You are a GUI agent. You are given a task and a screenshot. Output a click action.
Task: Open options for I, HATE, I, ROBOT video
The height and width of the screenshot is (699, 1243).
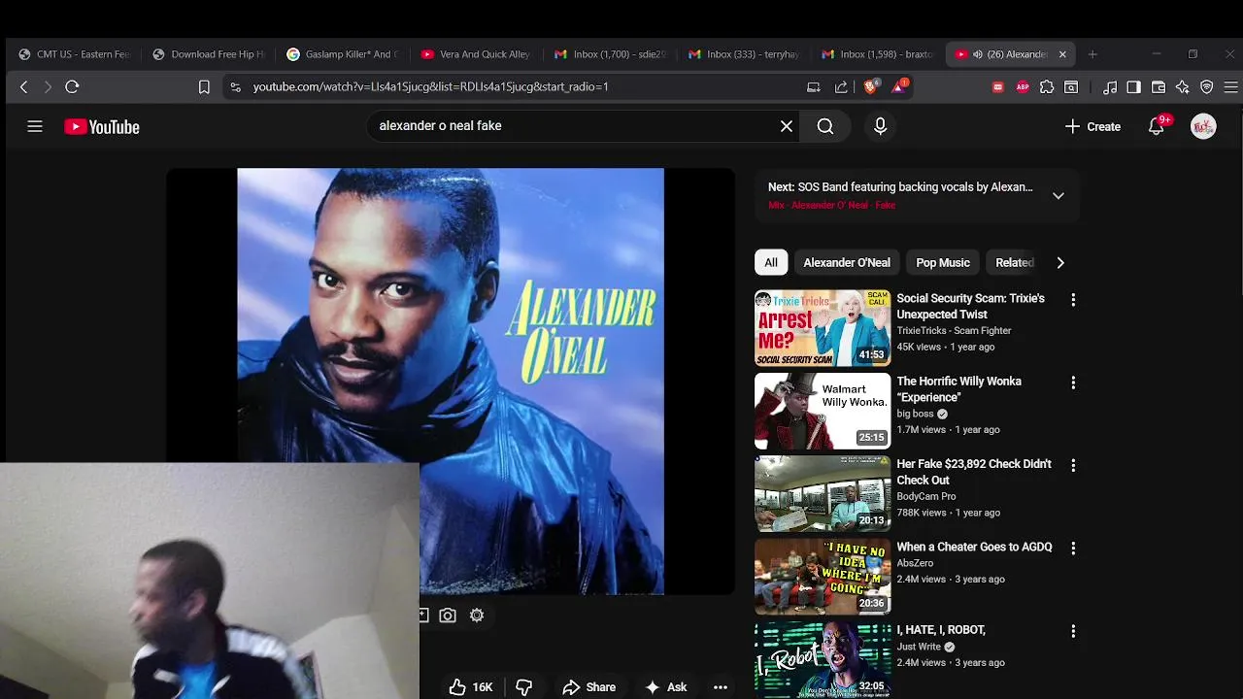[x=1073, y=631]
